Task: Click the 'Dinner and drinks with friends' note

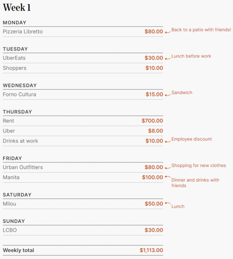Action: pyautogui.click(x=195, y=183)
